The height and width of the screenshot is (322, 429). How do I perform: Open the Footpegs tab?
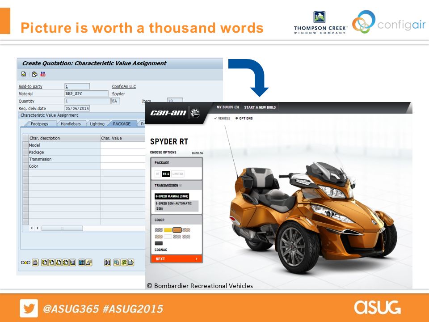tap(39, 124)
